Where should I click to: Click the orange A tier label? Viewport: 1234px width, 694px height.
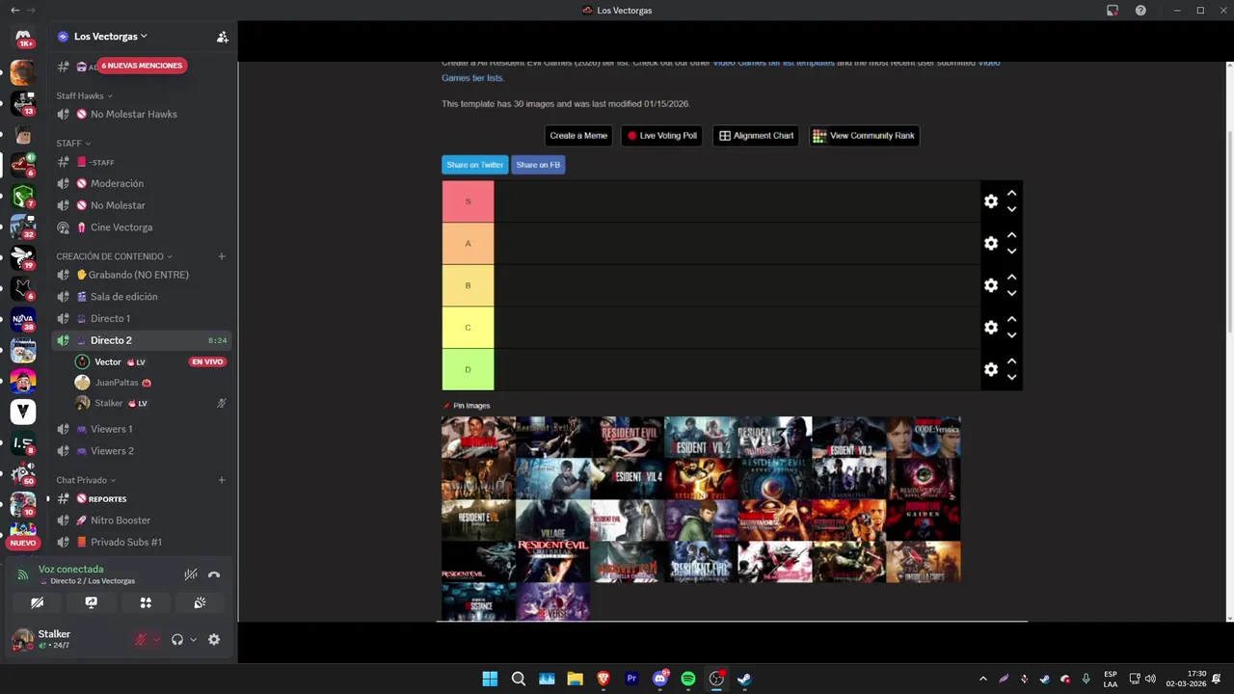click(x=468, y=244)
